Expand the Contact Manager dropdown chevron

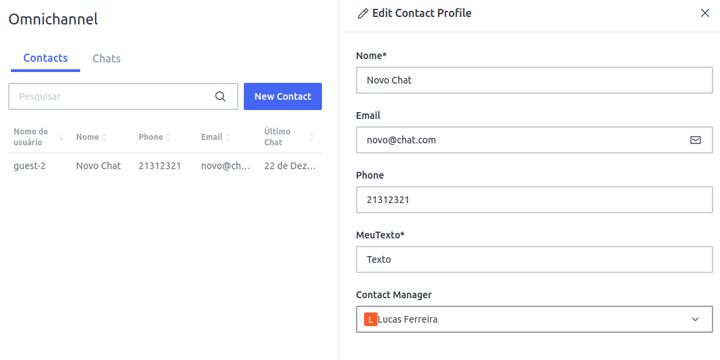(x=695, y=319)
